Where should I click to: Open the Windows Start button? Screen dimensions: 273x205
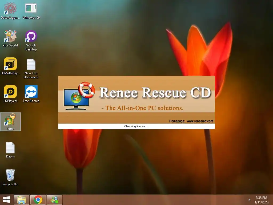7,200
